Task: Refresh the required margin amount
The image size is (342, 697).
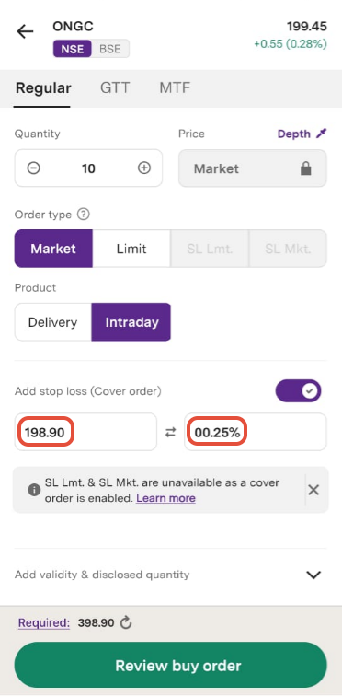Action: pyautogui.click(x=127, y=623)
